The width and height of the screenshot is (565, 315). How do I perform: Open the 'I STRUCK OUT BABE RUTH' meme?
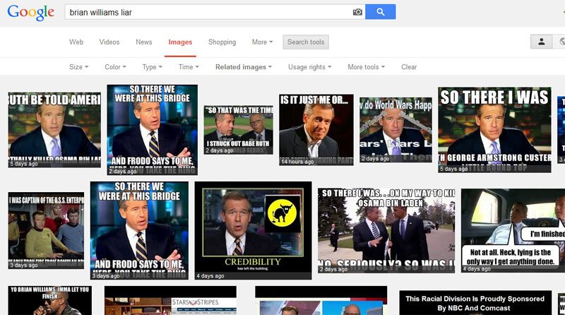pos(239,130)
